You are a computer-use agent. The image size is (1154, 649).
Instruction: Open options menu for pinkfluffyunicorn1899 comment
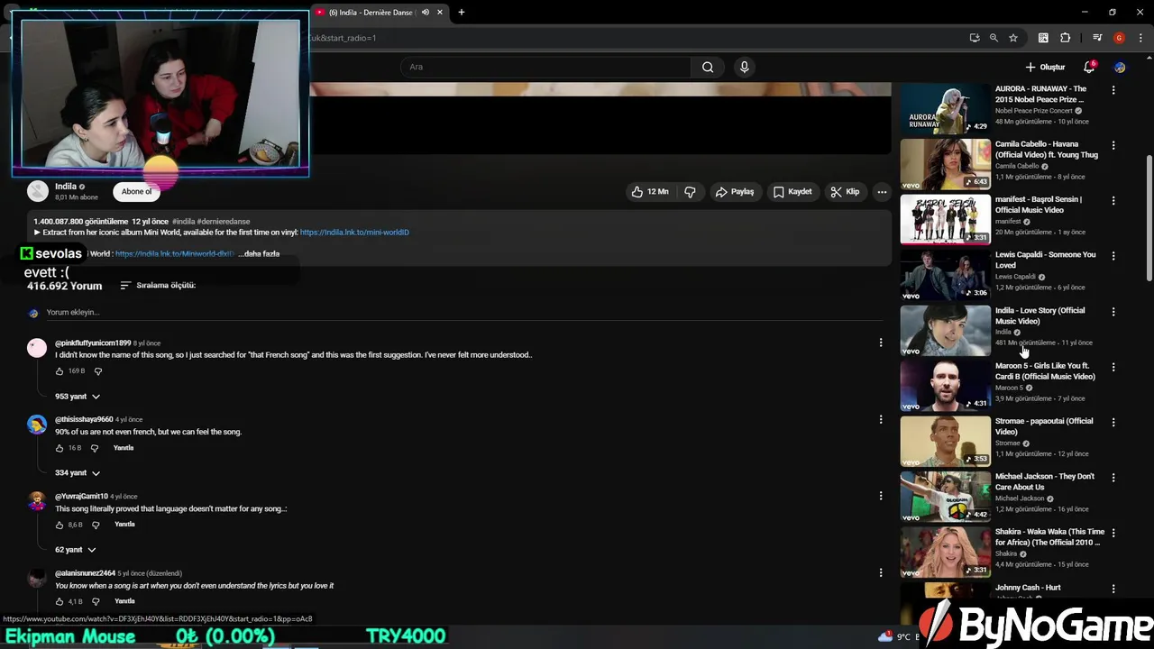(881, 343)
